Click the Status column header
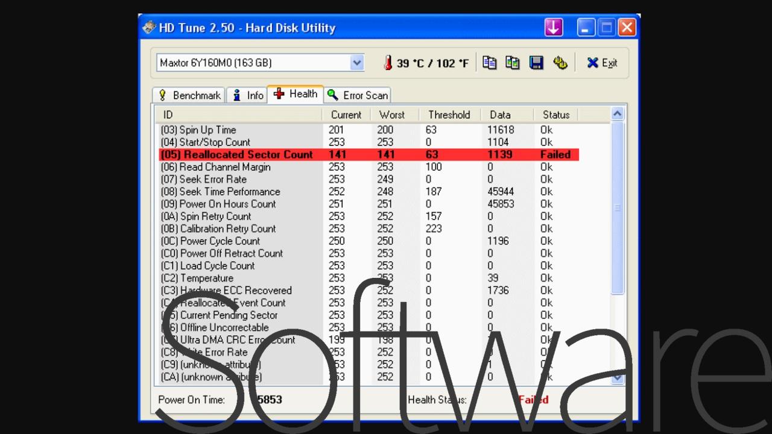The height and width of the screenshot is (434, 772). [x=556, y=115]
